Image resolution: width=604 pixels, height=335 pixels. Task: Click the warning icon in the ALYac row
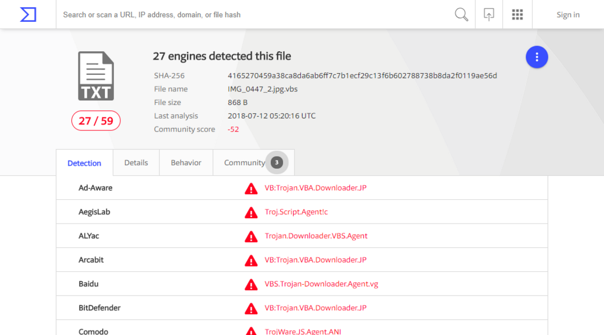(x=251, y=237)
